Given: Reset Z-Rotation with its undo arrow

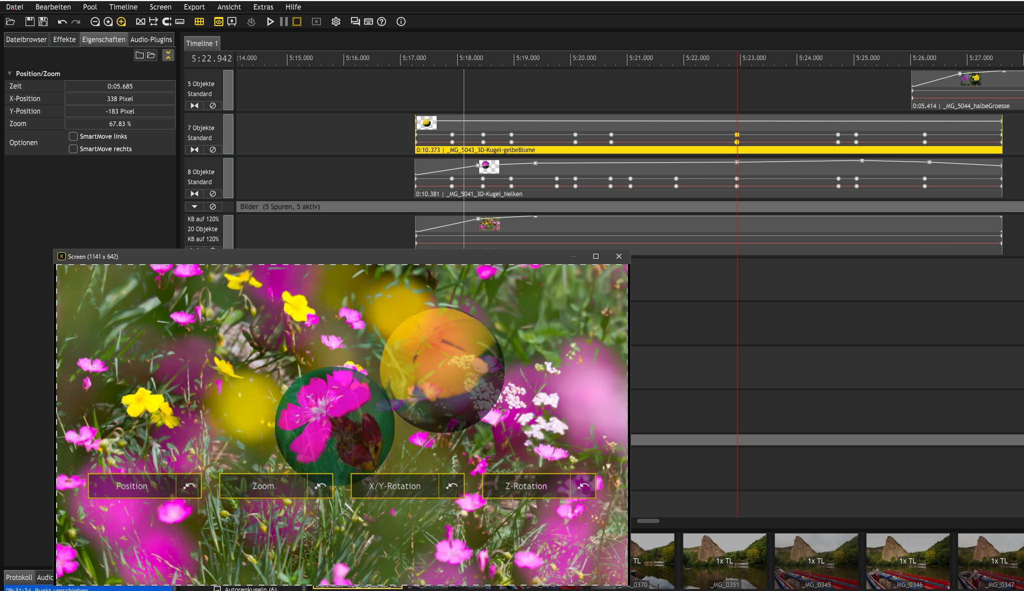Looking at the screenshot, I should coord(583,486).
